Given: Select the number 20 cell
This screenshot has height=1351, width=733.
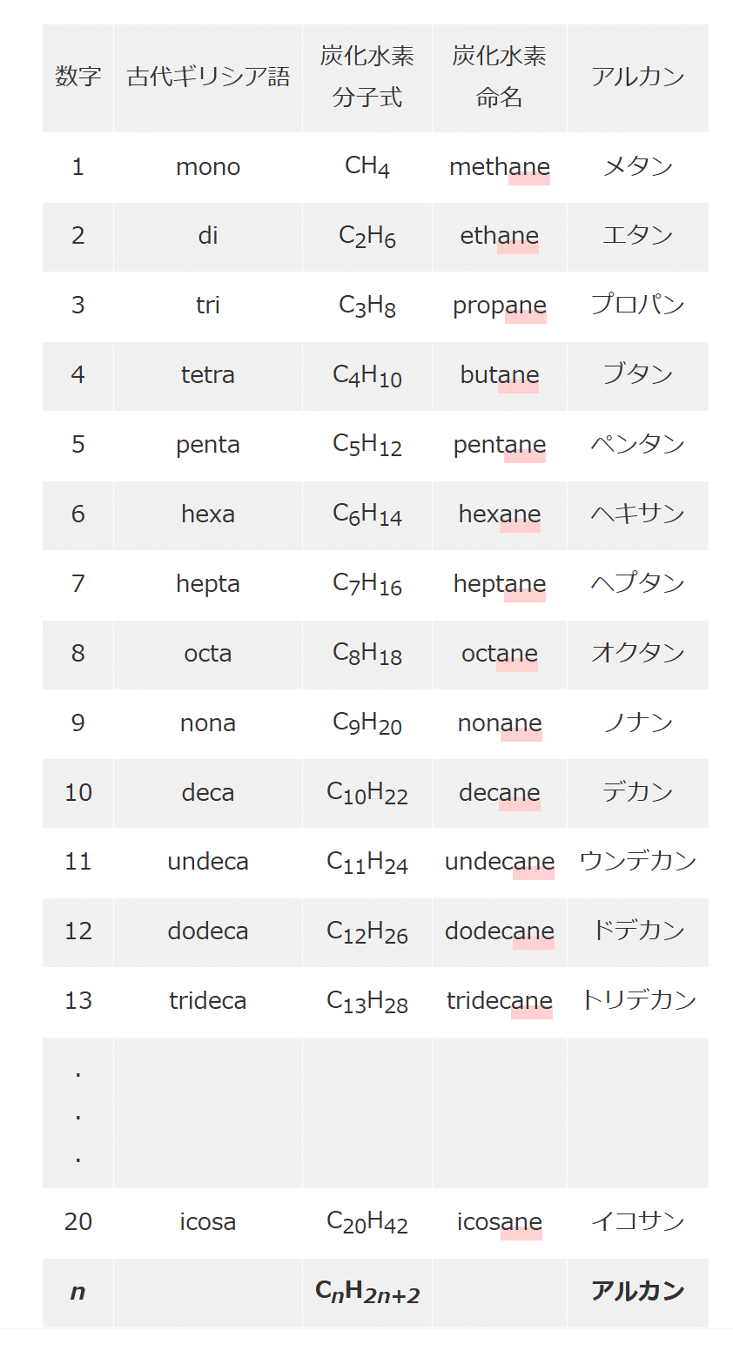Looking at the screenshot, I should tap(78, 1223).
